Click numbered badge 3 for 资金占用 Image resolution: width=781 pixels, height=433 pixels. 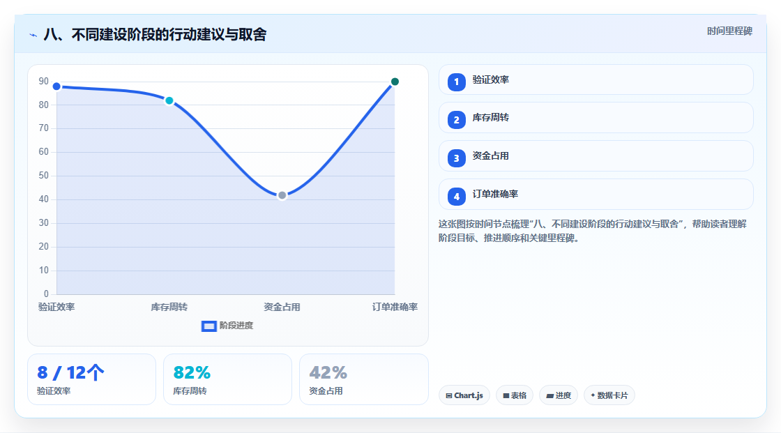point(456,158)
